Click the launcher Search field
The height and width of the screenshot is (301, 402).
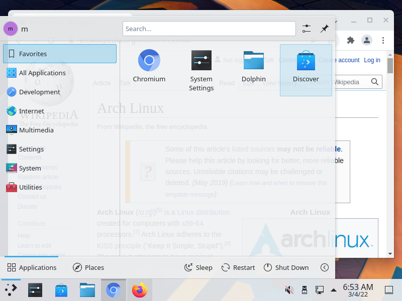click(x=209, y=29)
